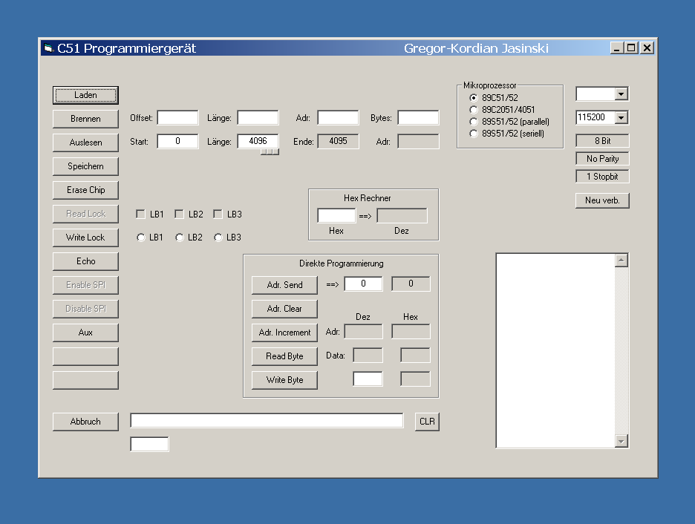Focus the white data field beside Write Byte

click(368, 379)
